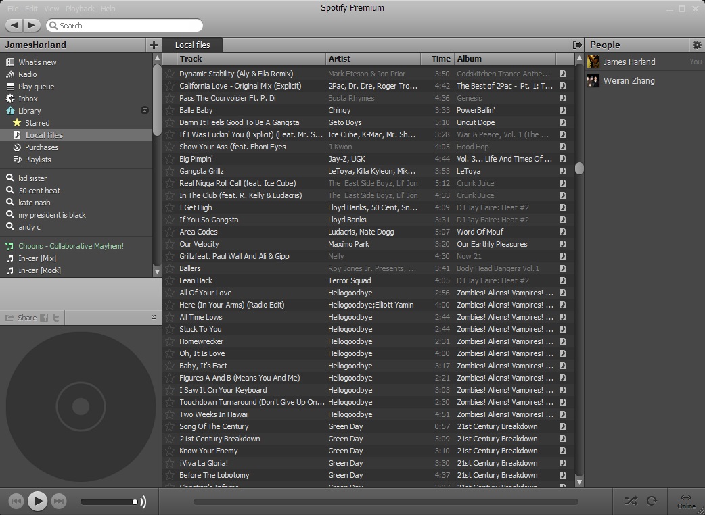The image size is (705, 515).
Task: Open Weiran Zhang's profile
Action: (x=629, y=80)
